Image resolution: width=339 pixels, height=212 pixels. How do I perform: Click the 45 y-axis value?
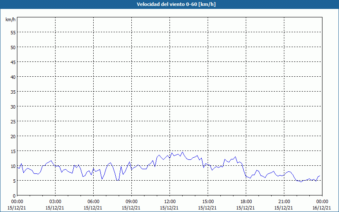point(13,62)
